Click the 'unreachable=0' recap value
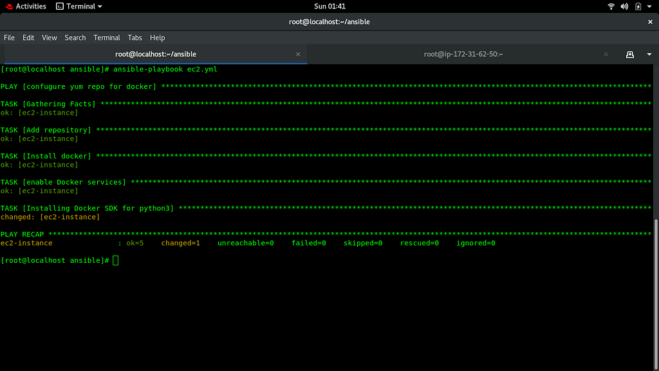 click(x=246, y=243)
